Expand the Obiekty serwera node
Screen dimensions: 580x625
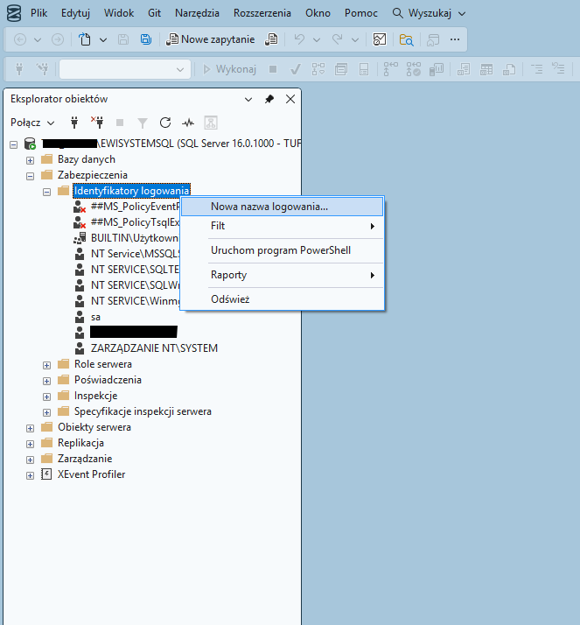pos(31,427)
